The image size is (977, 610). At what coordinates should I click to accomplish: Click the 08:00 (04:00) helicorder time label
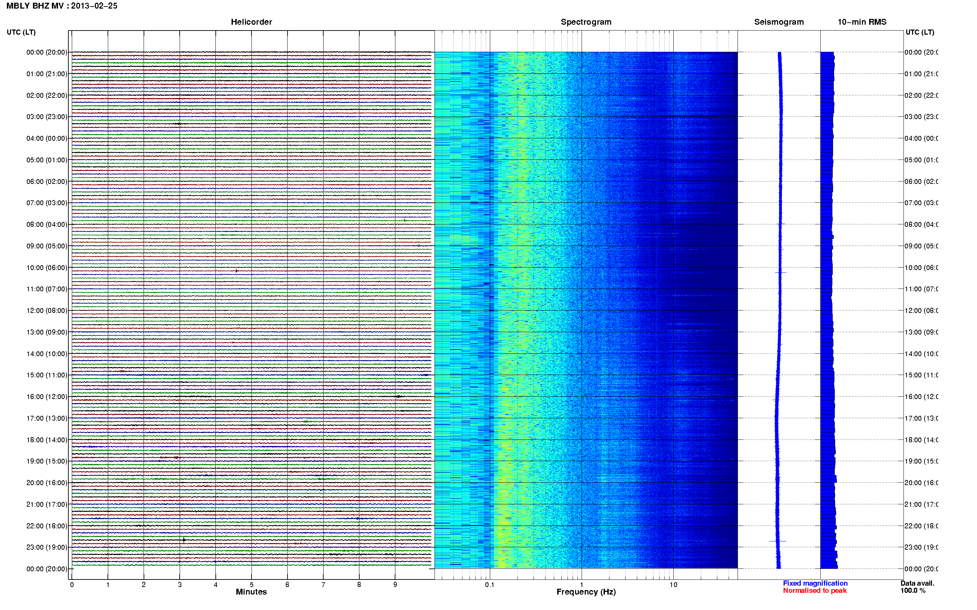click(47, 224)
